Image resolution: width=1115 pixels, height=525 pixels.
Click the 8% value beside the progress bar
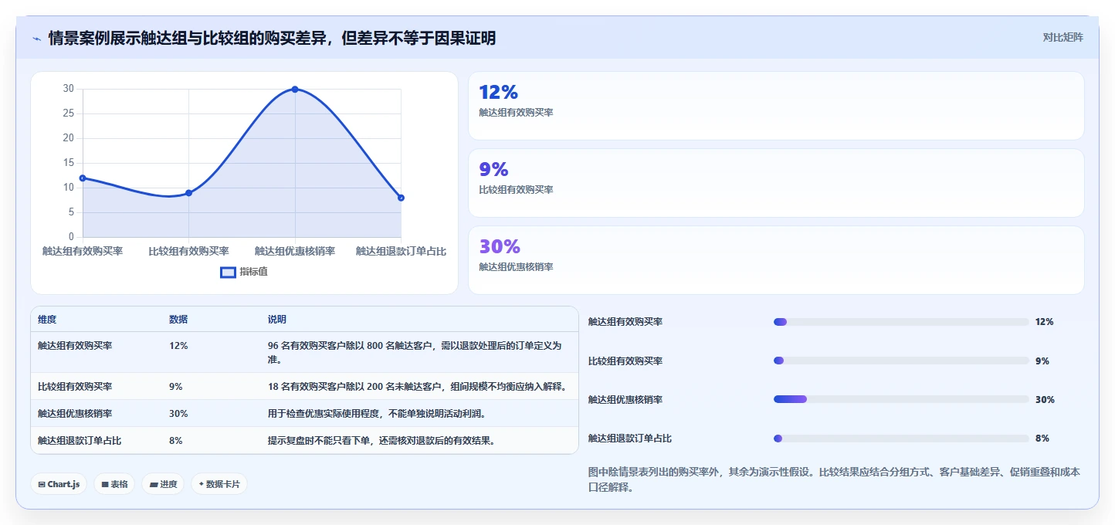pos(1042,439)
